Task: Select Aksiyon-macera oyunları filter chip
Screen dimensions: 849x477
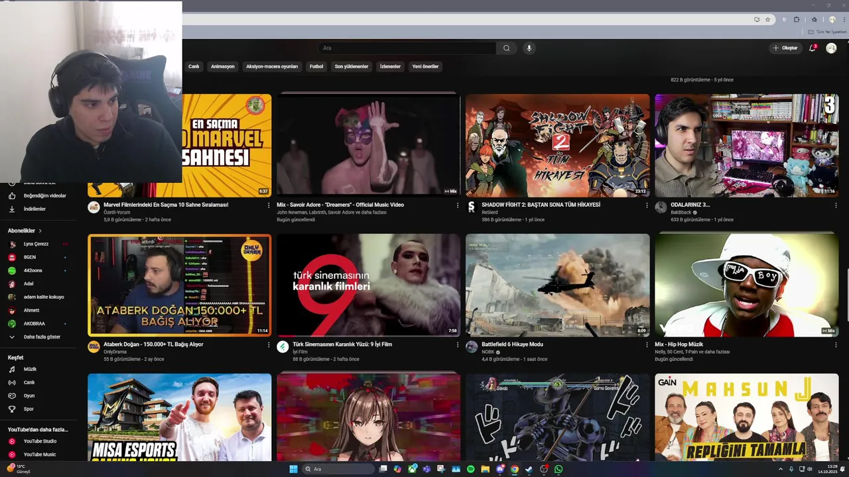Action: [272, 66]
